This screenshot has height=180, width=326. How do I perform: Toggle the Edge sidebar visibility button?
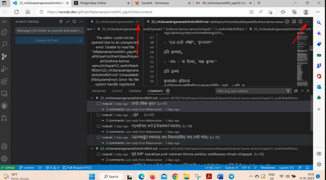click(319, 154)
